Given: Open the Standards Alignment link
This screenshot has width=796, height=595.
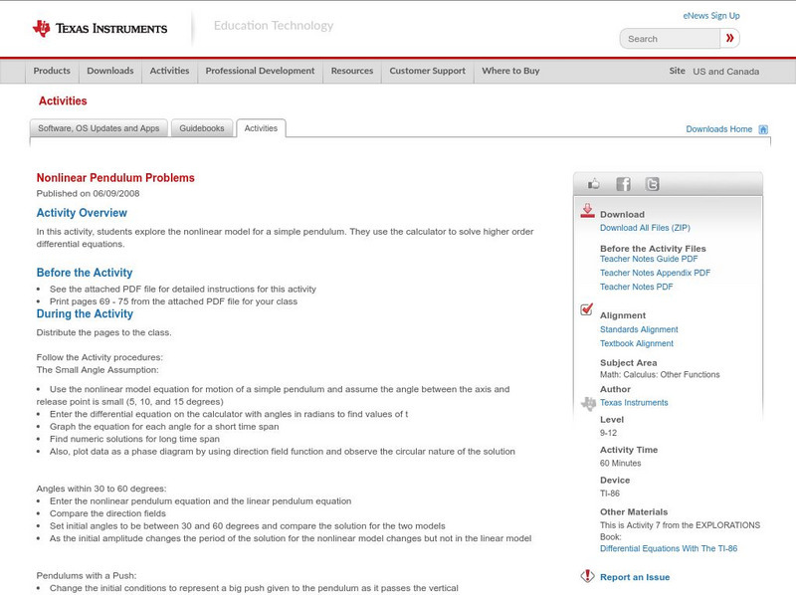Looking at the screenshot, I should coord(639,329).
